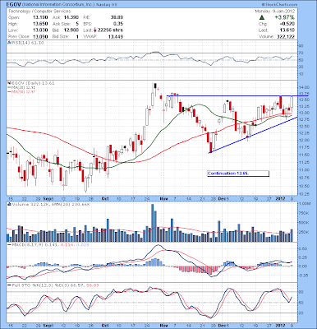Viewport: 317px width, 329px height.
Task: Click the Volume panel legend icon
Action: click(8, 204)
